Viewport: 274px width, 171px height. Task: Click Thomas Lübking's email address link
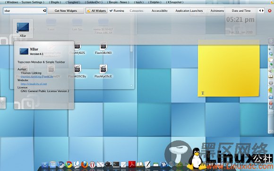[x=37, y=77]
